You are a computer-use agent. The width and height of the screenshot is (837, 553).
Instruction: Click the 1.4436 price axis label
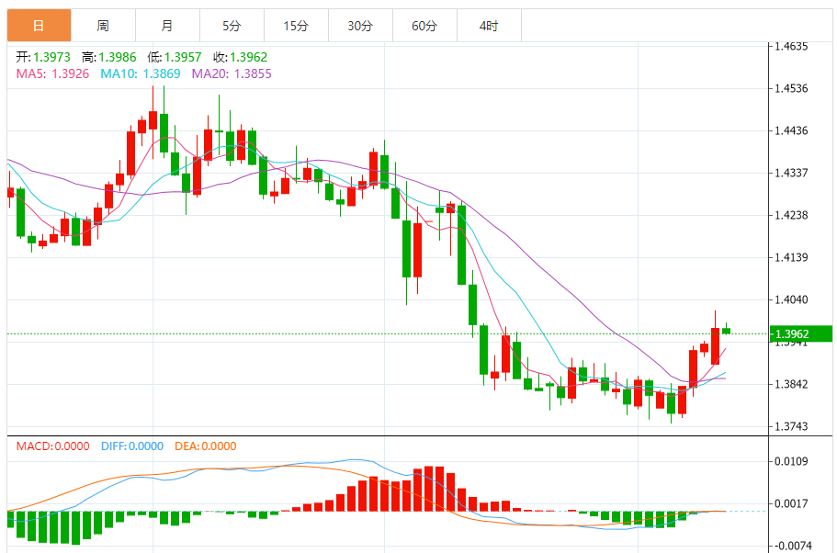tap(792, 130)
